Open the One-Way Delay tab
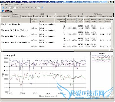Screen dimensions: 115x102 (60, 16)
